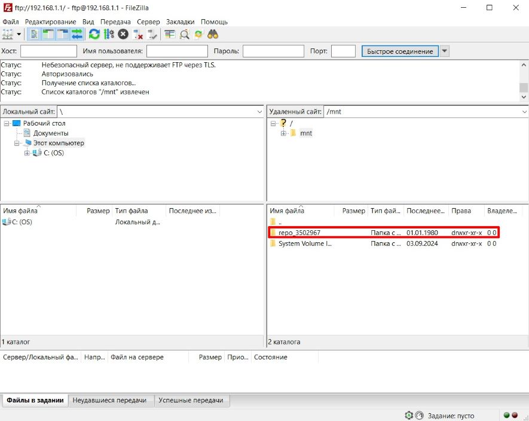
Task: Expand the C: (OS) drive node
Action: [27, 153]
